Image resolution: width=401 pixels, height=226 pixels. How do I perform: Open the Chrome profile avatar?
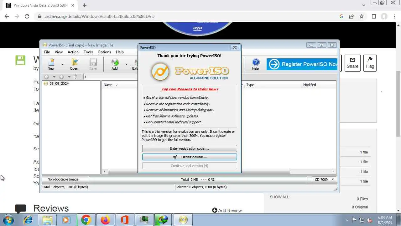[x=384, y=16]
